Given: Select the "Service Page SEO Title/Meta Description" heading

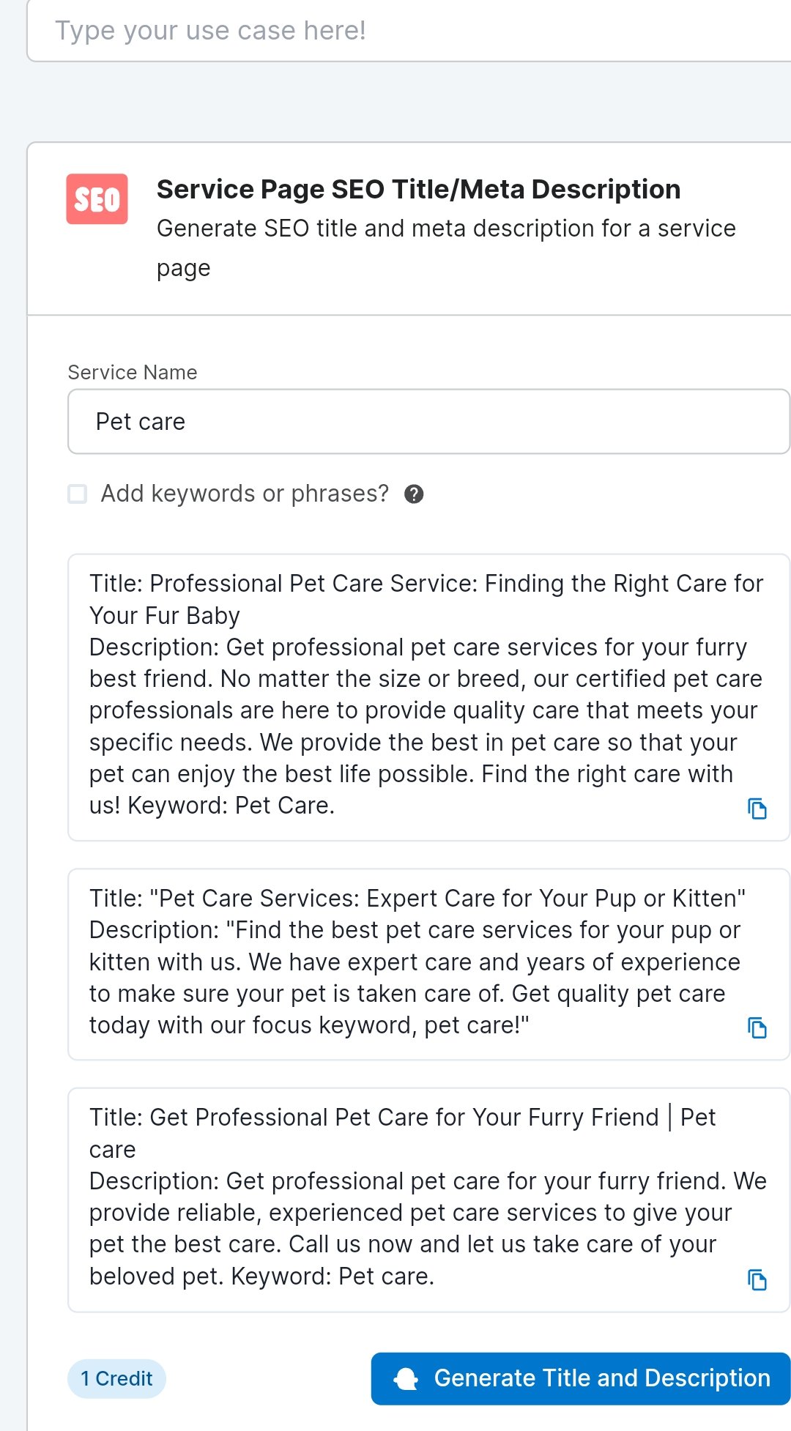Looking at the screenshot, I should click(418, 190).
